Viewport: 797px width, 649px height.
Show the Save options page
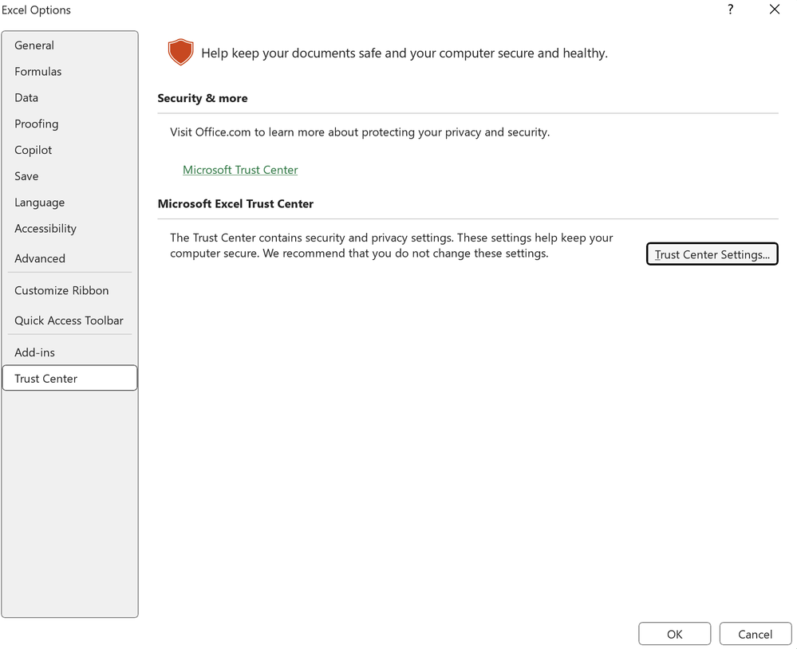[26, 176]
